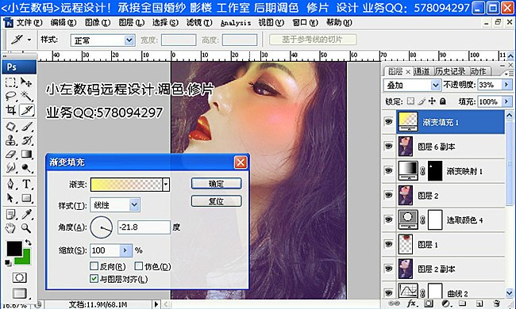Click the black foreground color swatch
Viewport: 516px width, 309px height.
pos(14,249)
